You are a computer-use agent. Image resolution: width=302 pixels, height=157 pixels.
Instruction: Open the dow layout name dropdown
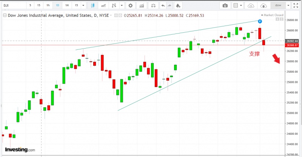coord(288,6)
